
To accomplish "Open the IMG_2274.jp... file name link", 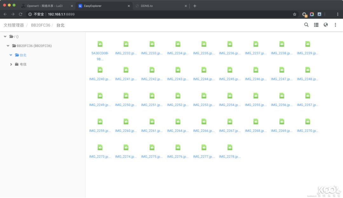I will (126, 157).
